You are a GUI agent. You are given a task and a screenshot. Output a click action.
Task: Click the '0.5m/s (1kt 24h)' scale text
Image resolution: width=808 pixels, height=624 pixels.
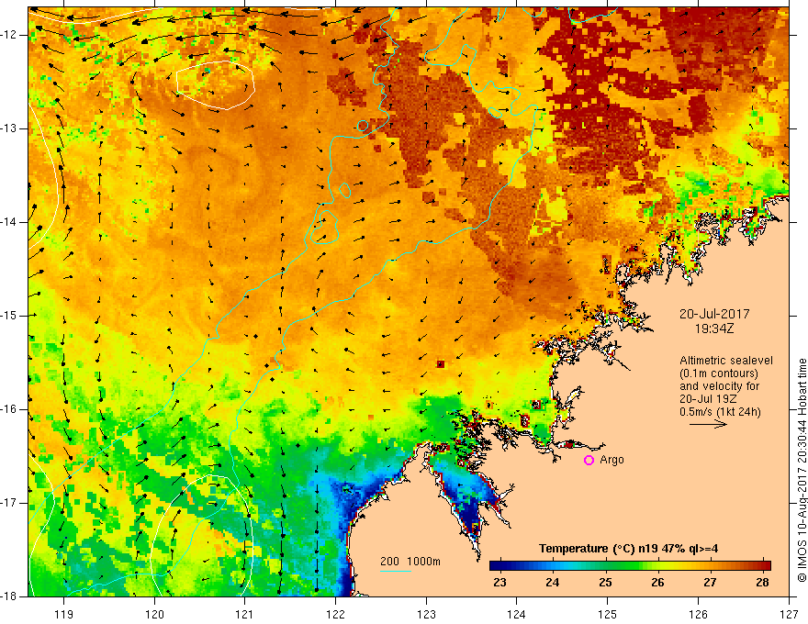click(x=720, y=412)
